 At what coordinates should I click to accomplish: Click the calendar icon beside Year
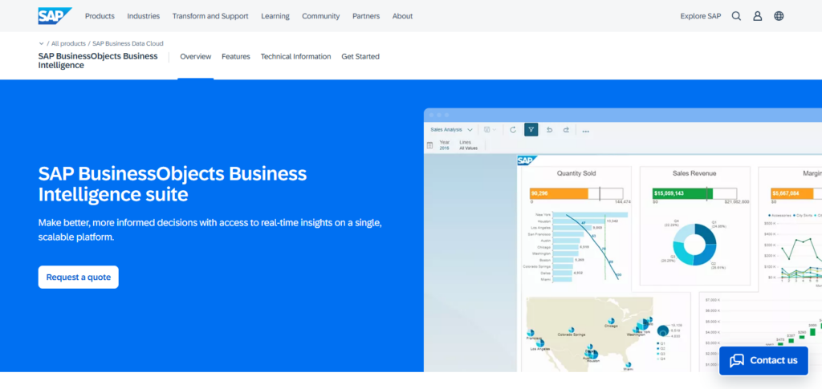click(430, 145)
